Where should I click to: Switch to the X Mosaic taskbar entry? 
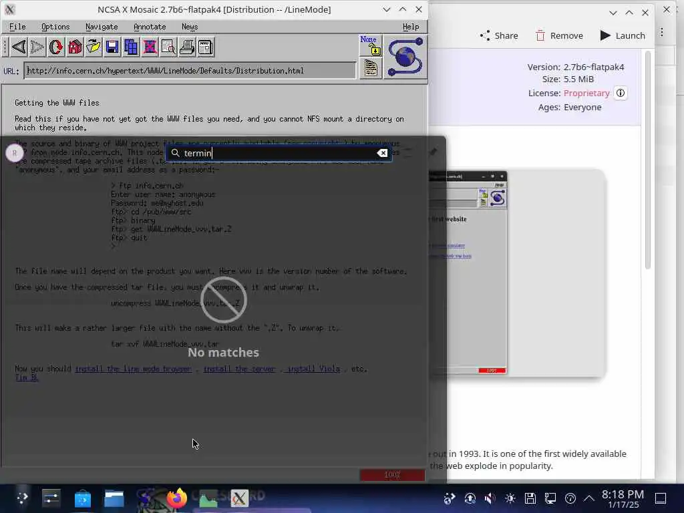239,498
